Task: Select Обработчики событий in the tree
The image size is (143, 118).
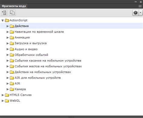Action: (31, 55)
